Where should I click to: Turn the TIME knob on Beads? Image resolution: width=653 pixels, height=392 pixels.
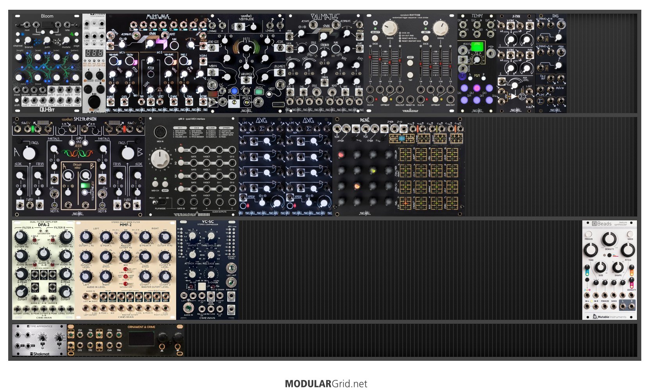(591, 250)
